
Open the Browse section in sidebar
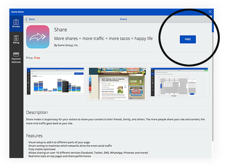click(x=16, y=23)
